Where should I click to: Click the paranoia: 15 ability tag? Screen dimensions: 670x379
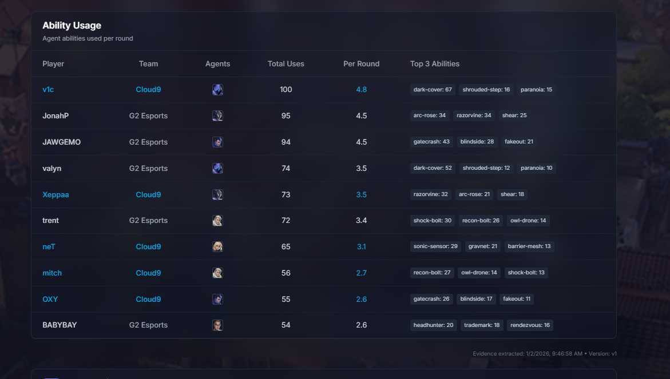[536, 90]
